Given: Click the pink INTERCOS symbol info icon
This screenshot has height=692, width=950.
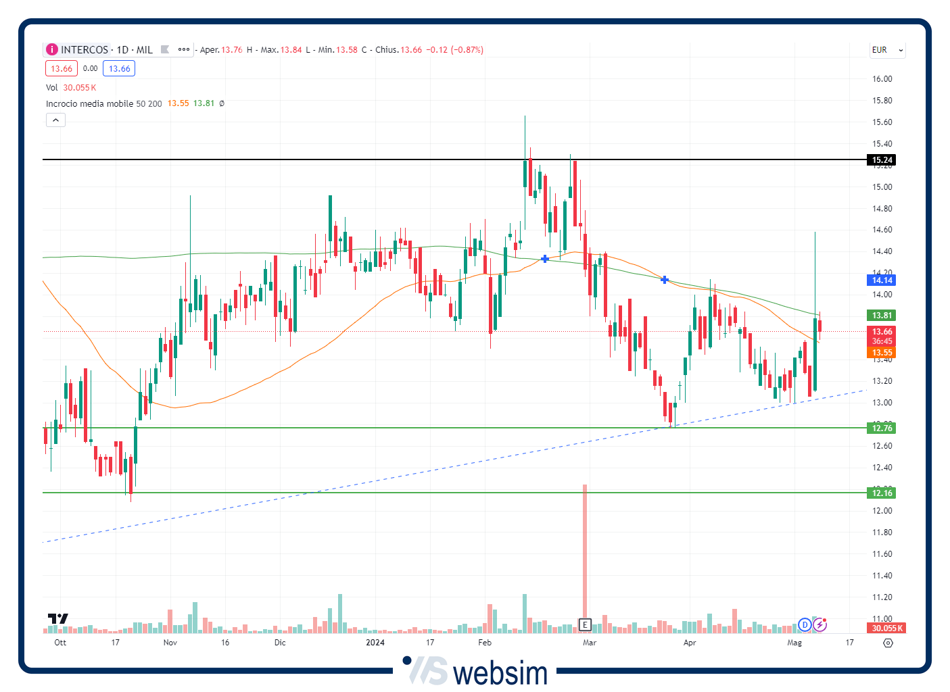Looking at the screenshot, I should coord(52,50).
